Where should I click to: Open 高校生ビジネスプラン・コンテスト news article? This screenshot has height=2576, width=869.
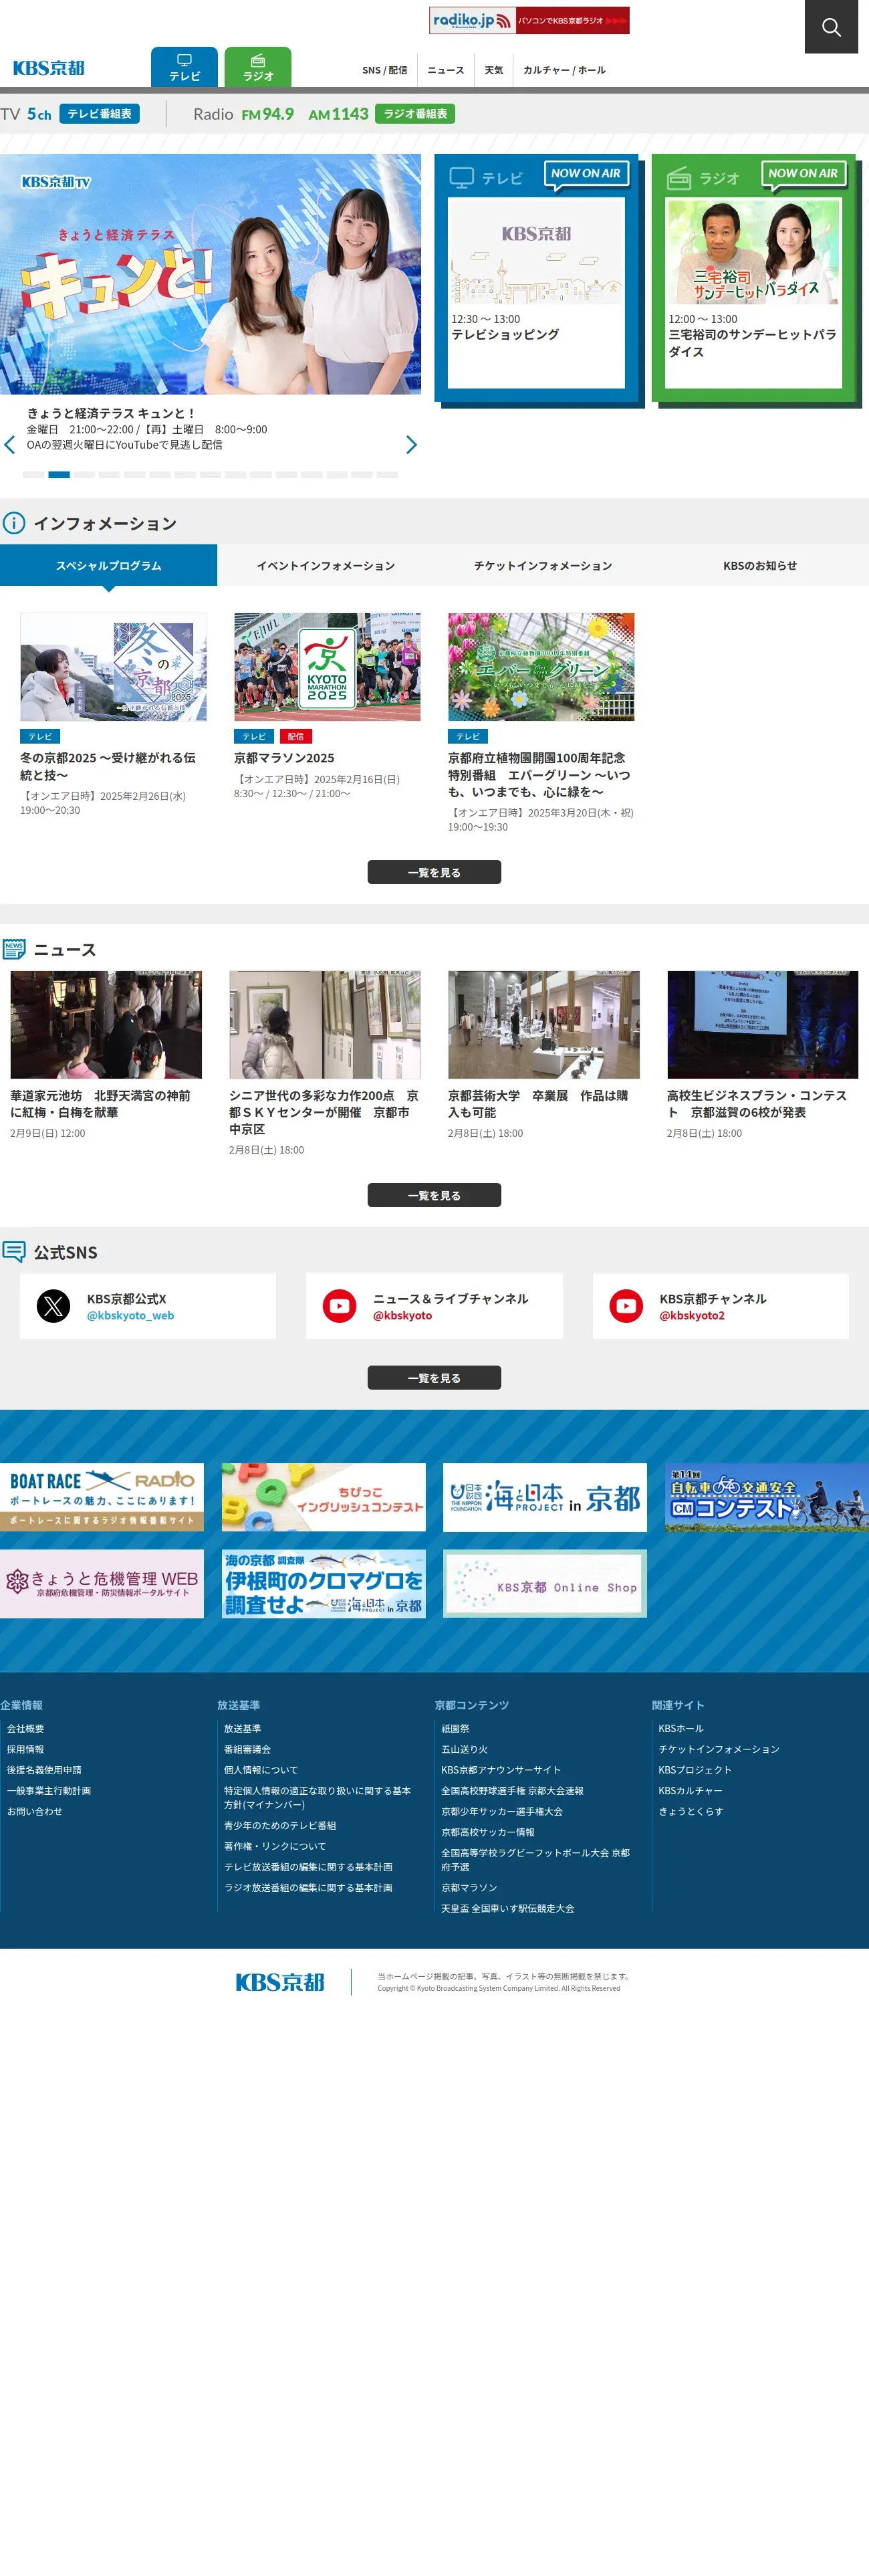click(x=762, y=1104)
